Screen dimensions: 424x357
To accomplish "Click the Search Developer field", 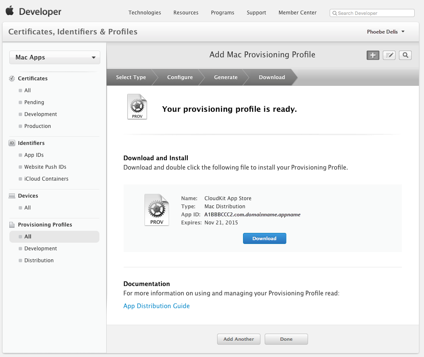I will point(372,13).
